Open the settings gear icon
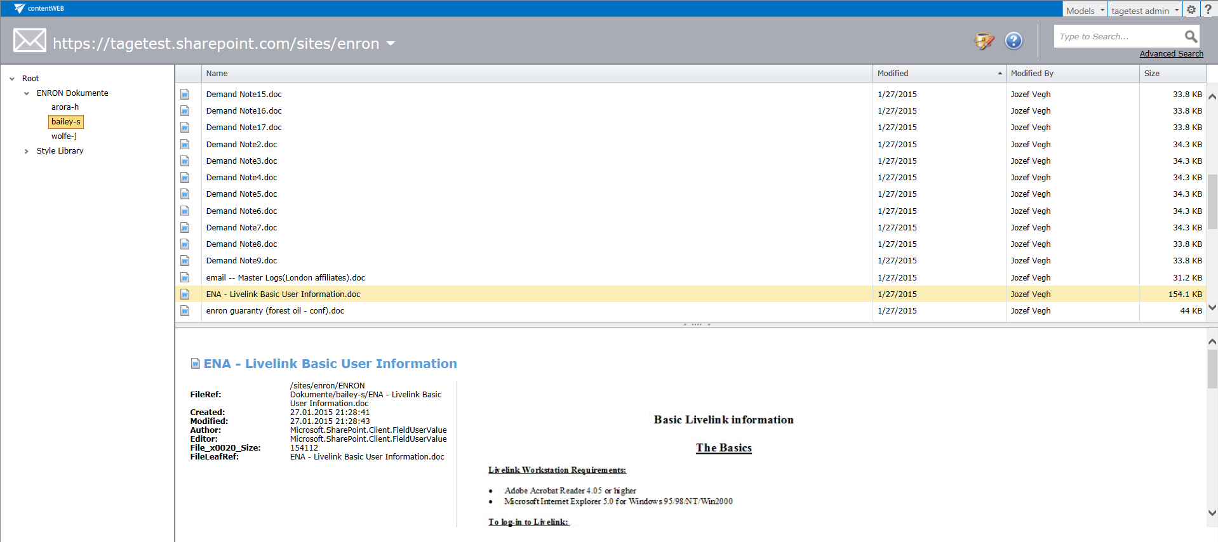The height and width of the screenshot is (542, 1218). [1191, 10]
